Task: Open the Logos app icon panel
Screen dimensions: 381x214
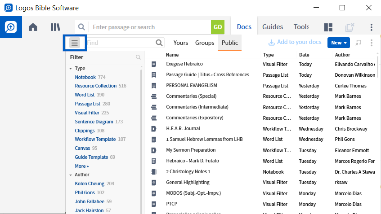Action: point(11,27)
